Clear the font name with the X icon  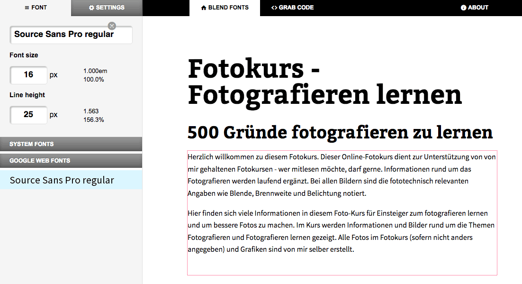[112, 26]
